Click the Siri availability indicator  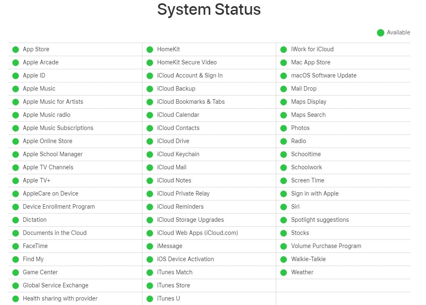[283, 207]
